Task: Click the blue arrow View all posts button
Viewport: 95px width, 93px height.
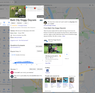Action: tap(67, 54)
